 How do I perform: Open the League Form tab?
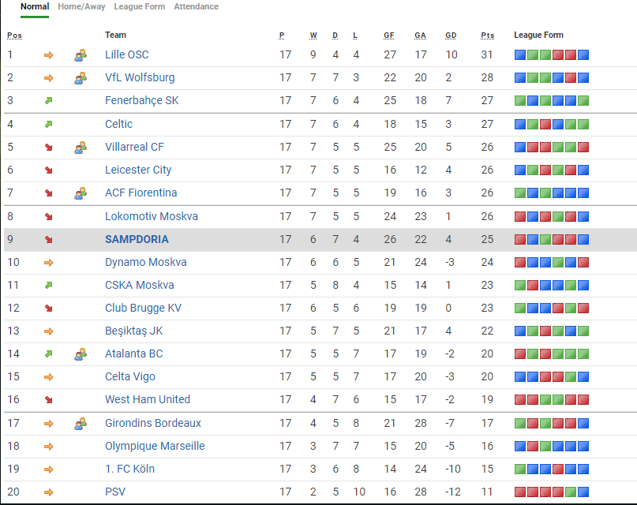pos(140,6)
